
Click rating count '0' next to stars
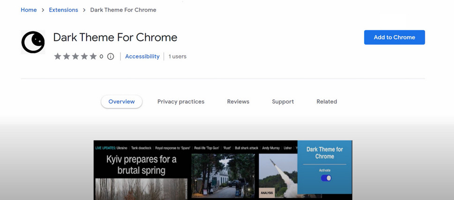(101, 57)
